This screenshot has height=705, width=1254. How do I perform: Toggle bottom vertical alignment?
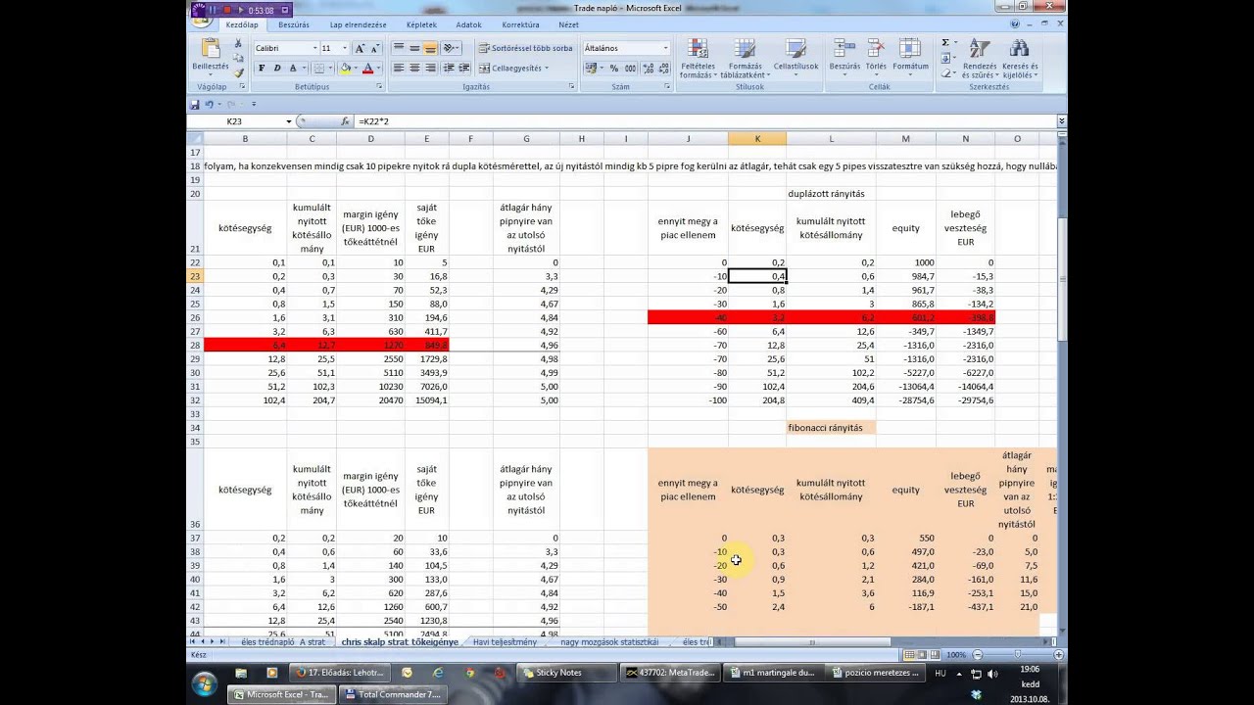point(430,48)
